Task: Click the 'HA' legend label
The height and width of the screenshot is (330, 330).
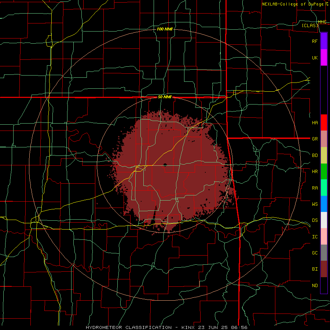Action: [x=315, y=123]
